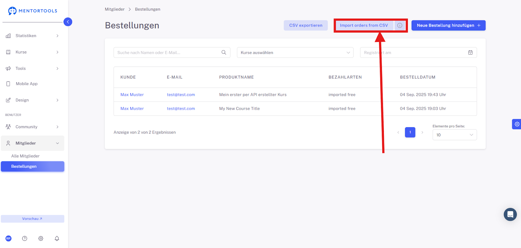Click the Mitglieder person icon
This screenshot has width=521, height=248.
click(8, 143)
